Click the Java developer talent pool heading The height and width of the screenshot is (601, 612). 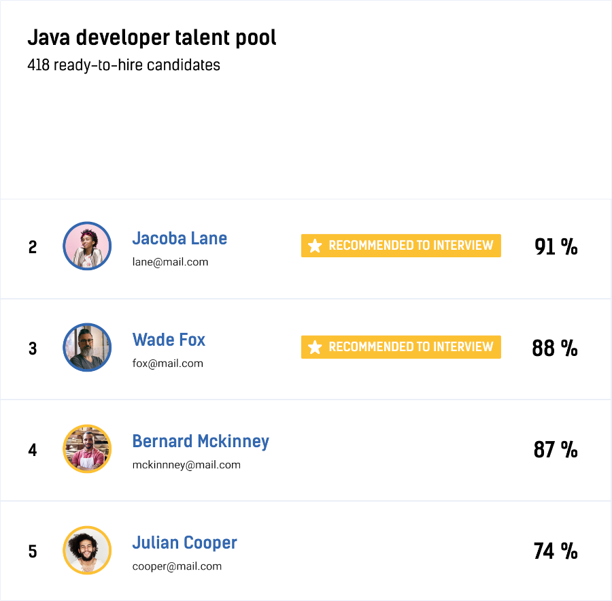152,37
